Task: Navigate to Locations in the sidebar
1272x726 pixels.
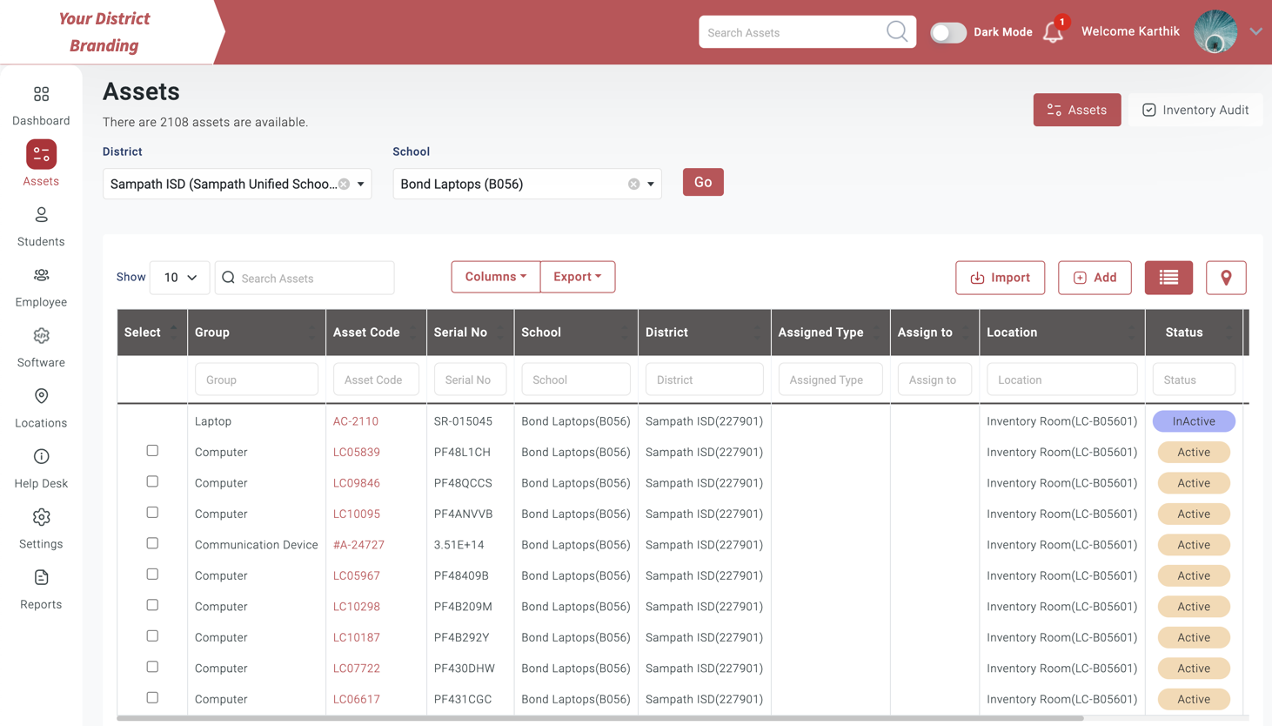Action: [41, 397]
